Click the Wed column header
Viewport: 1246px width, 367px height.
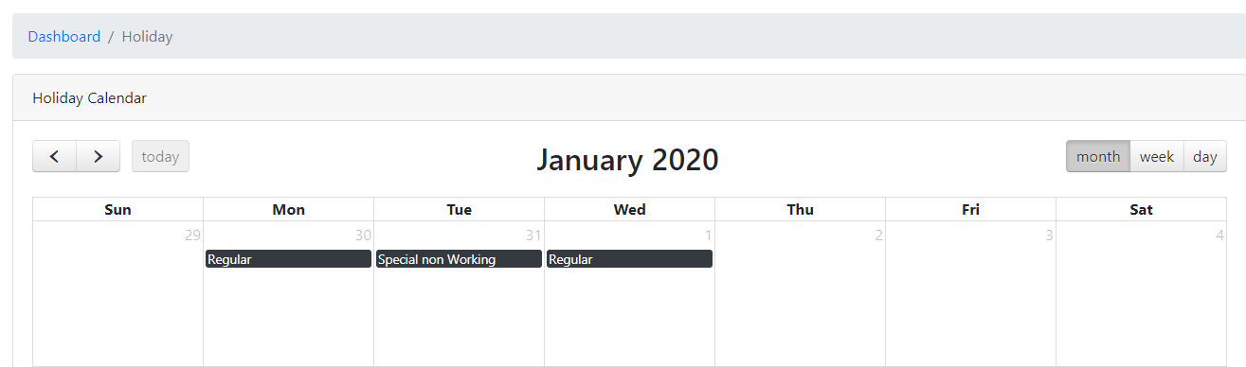pyautogui.click(x=629, y=209)
